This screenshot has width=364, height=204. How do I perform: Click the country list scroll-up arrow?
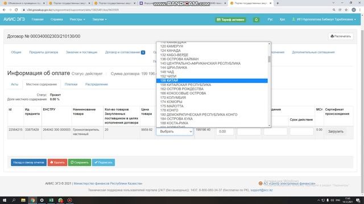coord(269,44)
